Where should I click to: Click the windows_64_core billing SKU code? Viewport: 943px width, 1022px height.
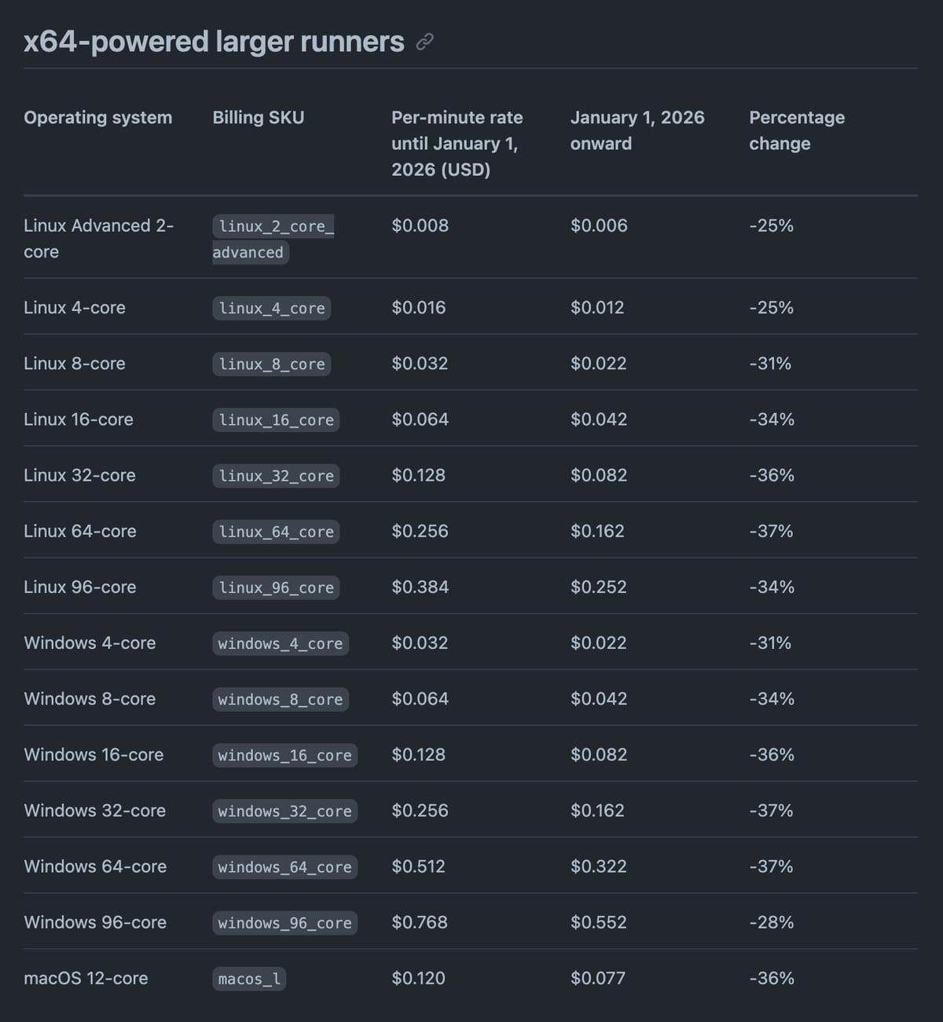tap(284, 866)
